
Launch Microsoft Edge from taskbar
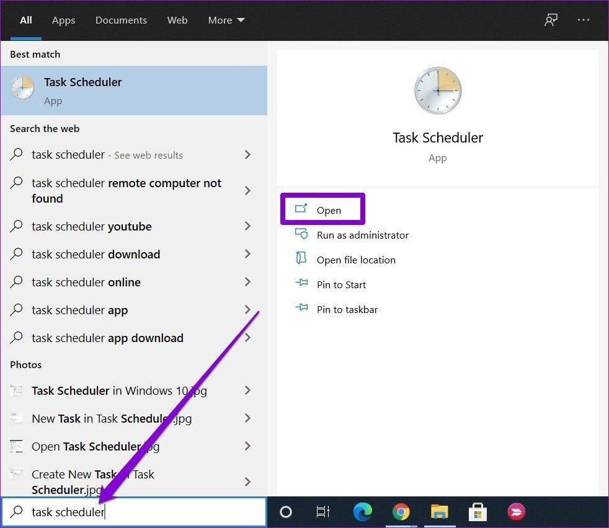click(363, 512)
